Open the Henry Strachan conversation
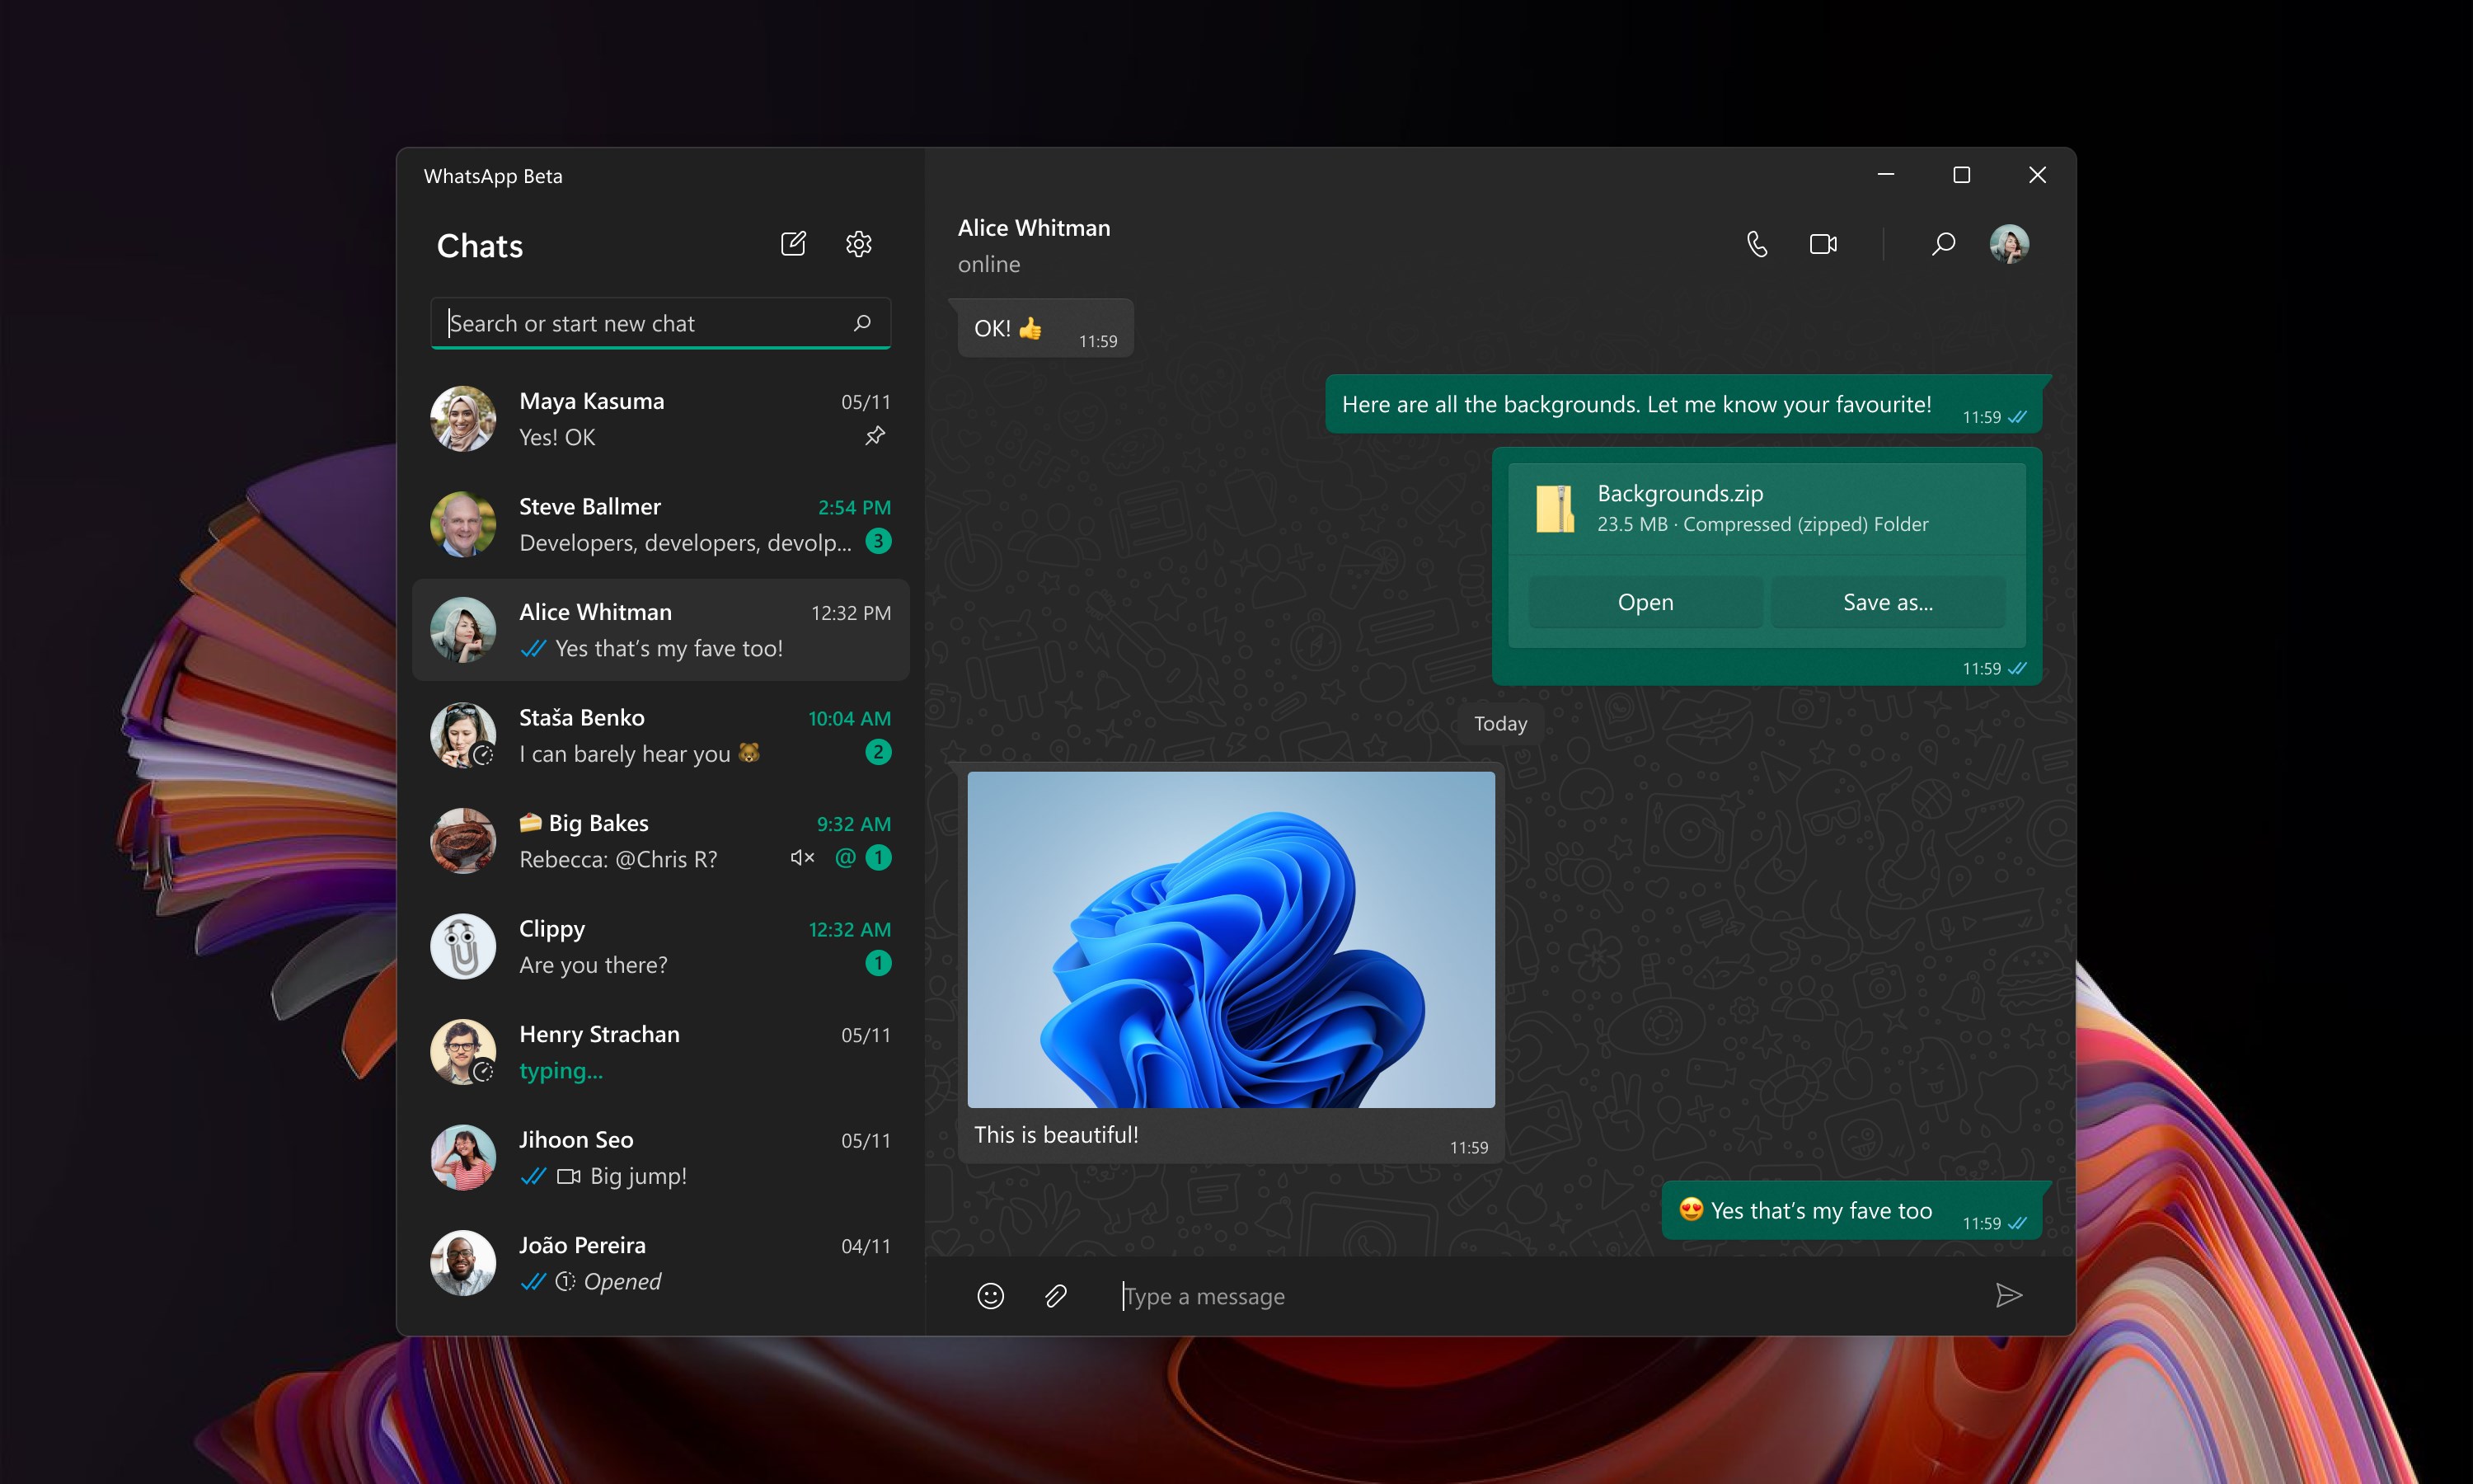 (659, 1052)
